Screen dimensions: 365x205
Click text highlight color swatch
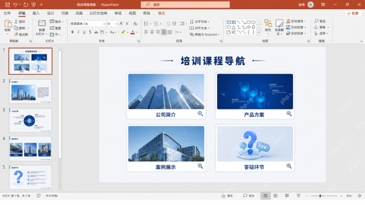[123, 32]
